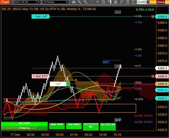Cancel the Sell STP order X icon
This screenshot has width=169, height=138.
click(x=153, y=76)
